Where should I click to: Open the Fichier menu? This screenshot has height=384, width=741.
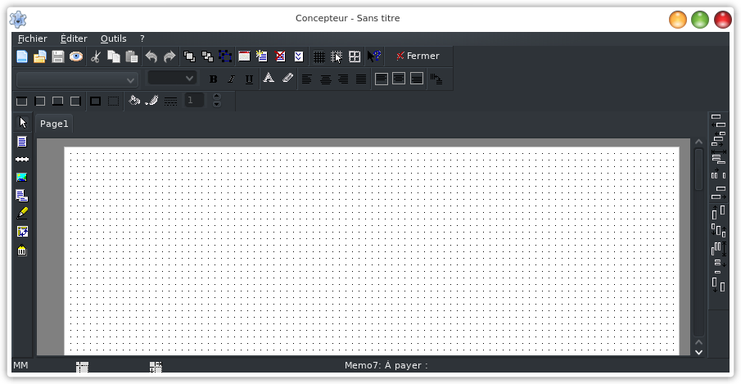pyautogui.click(x=33, y=38)
